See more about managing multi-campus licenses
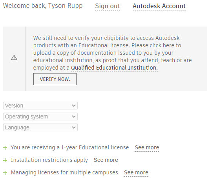The width and height of the screenshot is (210, 181). coord(136,172)
